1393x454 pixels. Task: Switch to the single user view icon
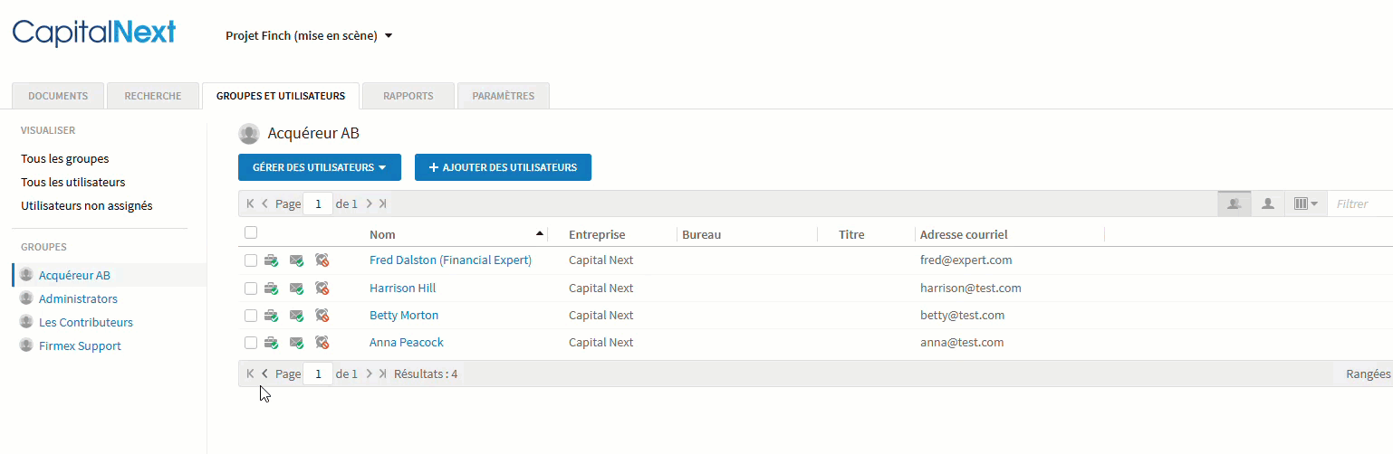pos(1268,203)
